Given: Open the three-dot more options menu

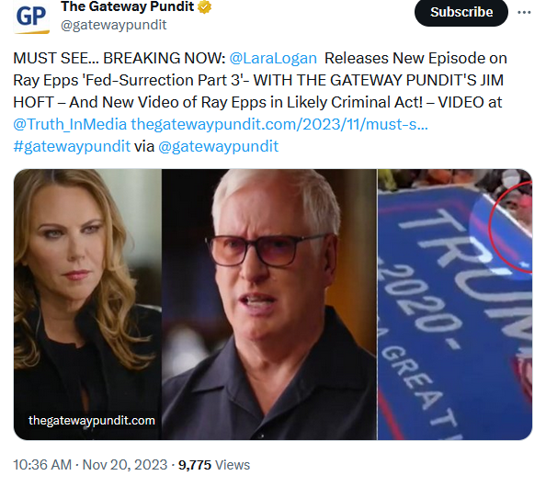Looking at the screenshot, I should click(524, 13).
